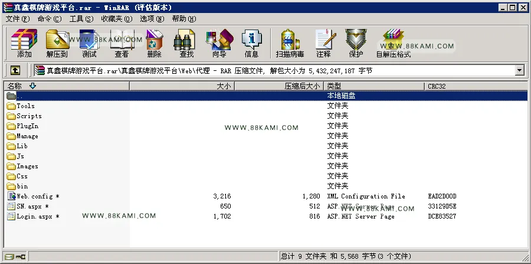Click the Extract To (解压到) toolbar icon
Viewport: 531px width, 264px height.
click(57, 43)
